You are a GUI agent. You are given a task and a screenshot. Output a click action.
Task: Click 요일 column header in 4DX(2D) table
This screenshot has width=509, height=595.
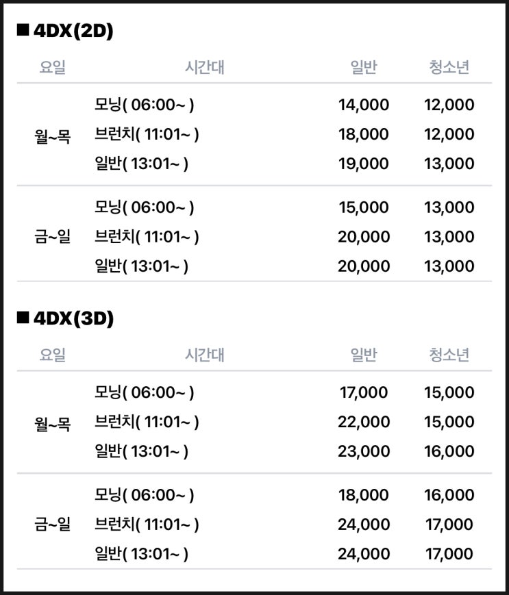53,67
